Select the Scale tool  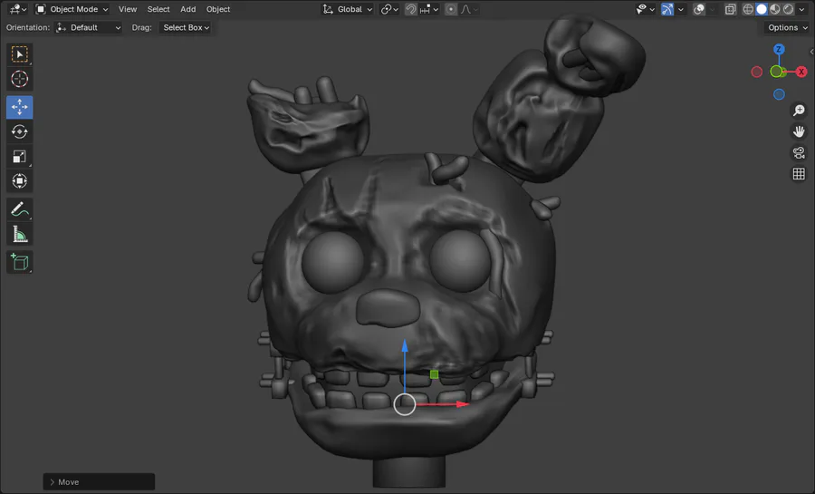tap(20, 157)
